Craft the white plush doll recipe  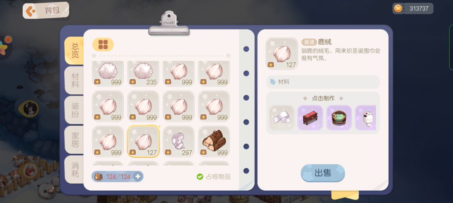[365, 118]
